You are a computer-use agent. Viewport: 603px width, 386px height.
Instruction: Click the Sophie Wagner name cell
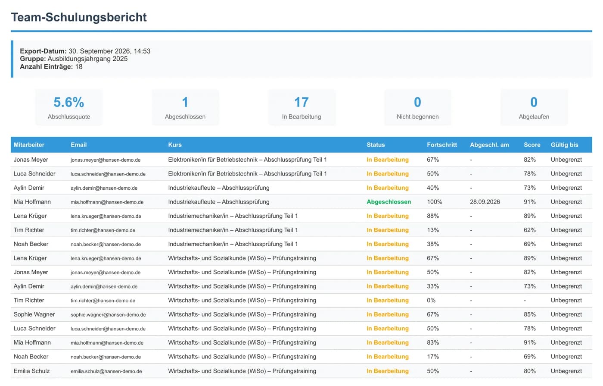tap(34, 314)
